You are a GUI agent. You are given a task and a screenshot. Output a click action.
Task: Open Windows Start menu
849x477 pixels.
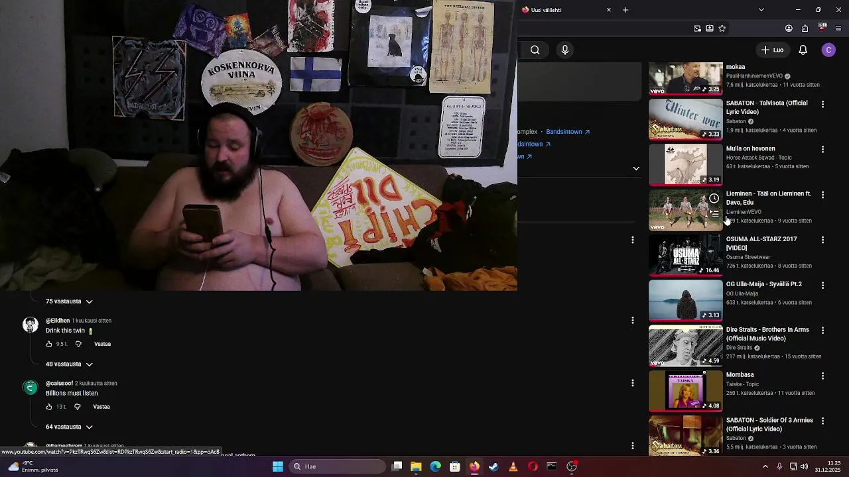(x=278, y=466)
